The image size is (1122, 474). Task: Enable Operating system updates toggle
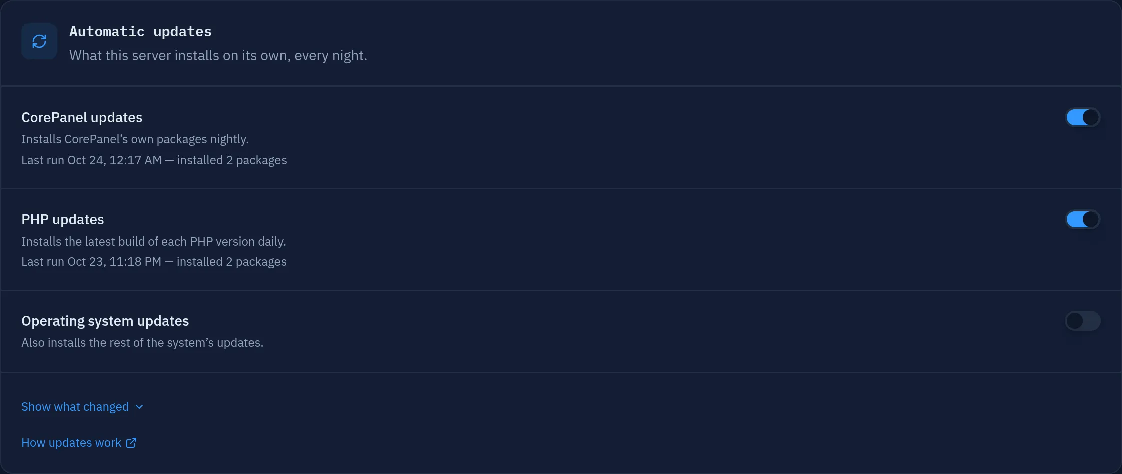pos(1082,321)
